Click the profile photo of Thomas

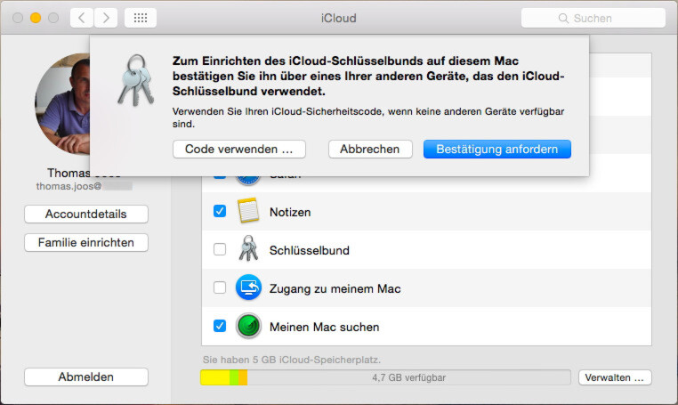(62, 104)
